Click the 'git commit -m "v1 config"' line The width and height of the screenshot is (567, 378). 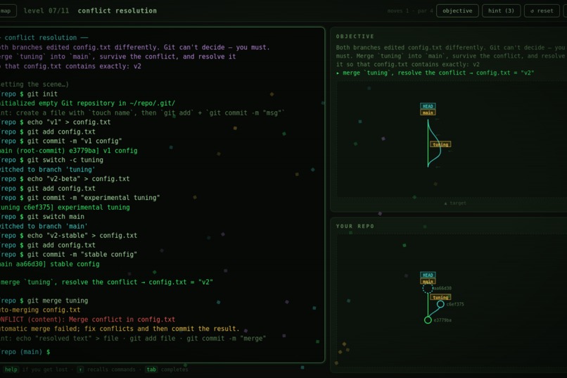coord(61,141)
